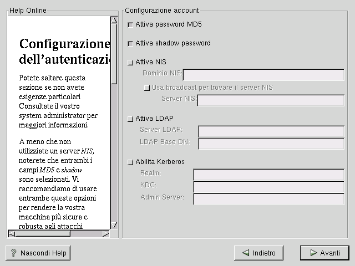
Task: Select the Kerberos Realm text field
Action: [x=268, y=175]
